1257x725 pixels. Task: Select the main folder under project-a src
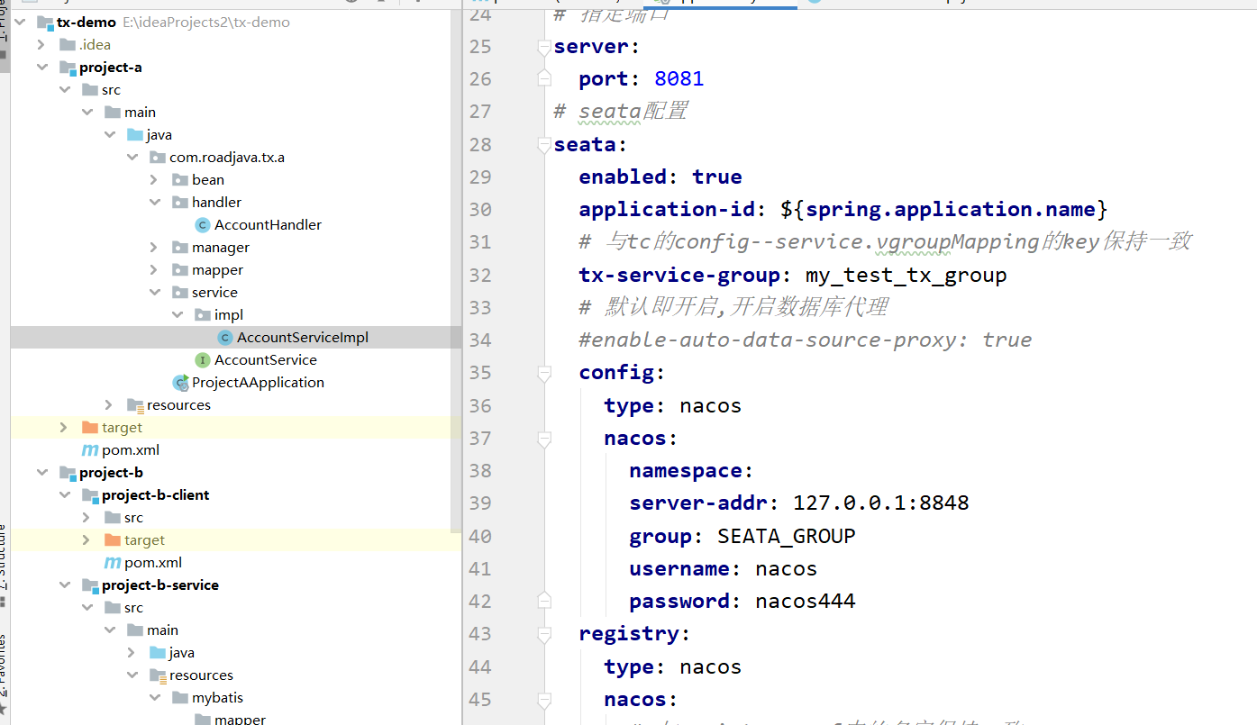coord(140,112)
